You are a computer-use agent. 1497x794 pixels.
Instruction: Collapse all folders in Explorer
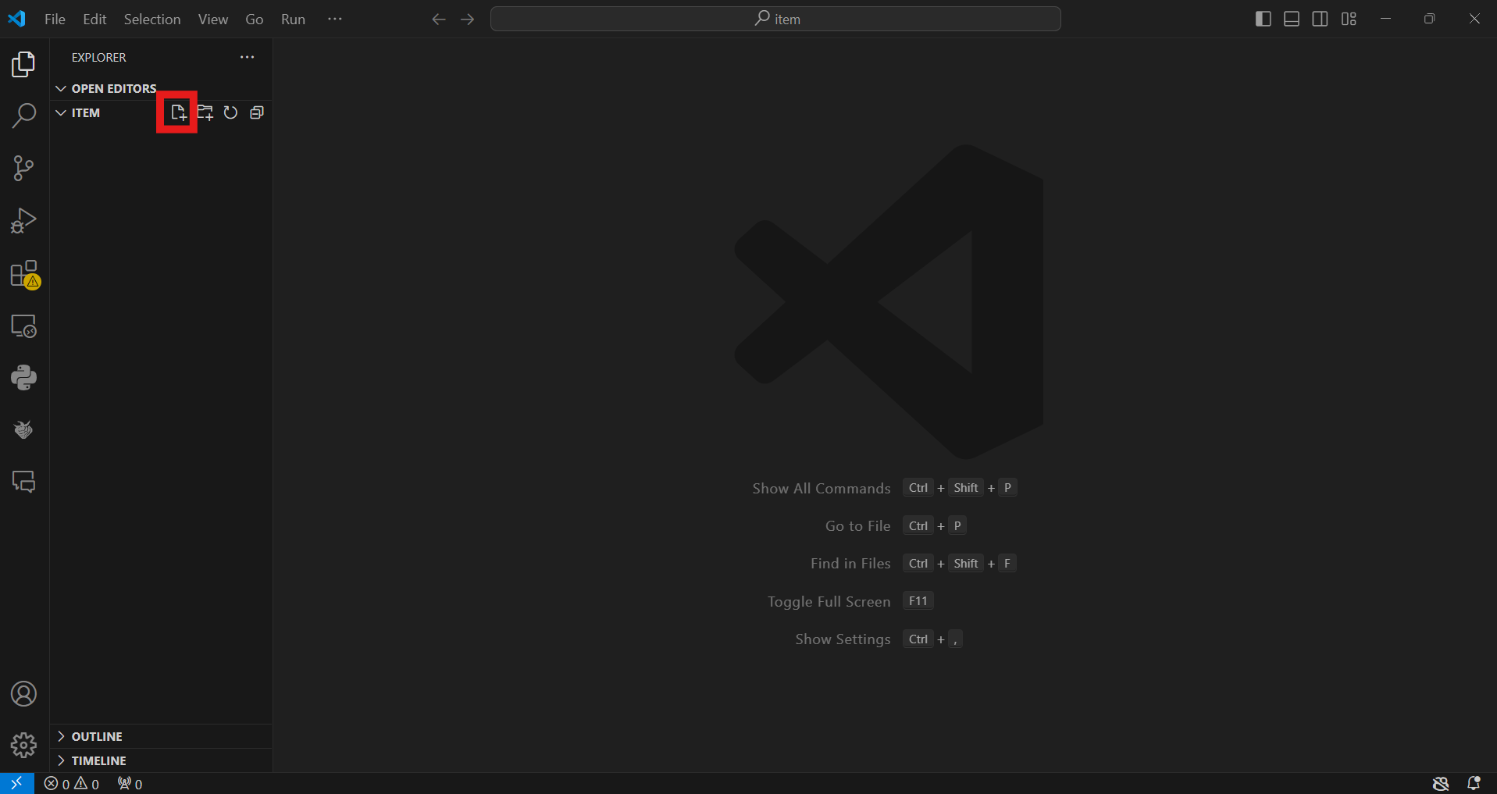pos(256,112)
